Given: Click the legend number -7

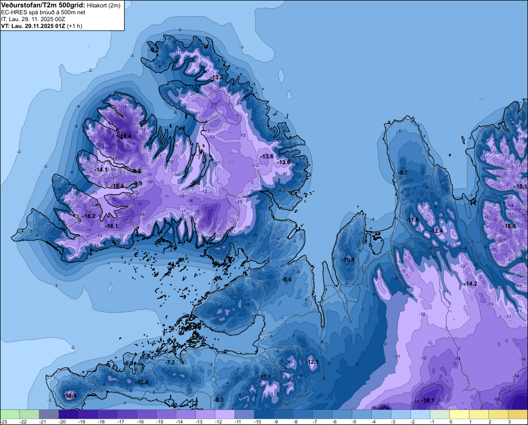Looking at the screenshot, I should (x=315, y=422).
